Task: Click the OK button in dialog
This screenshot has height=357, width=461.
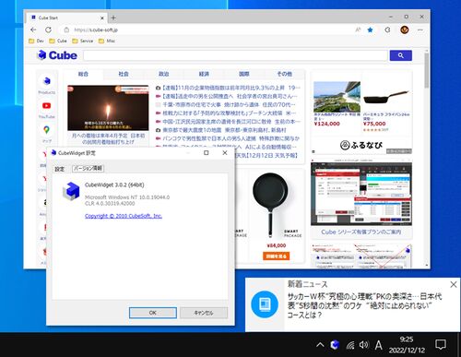Action: tap(153, 313)
